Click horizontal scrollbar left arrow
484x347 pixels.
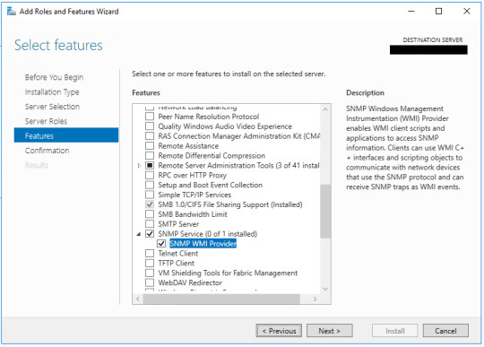138,299
